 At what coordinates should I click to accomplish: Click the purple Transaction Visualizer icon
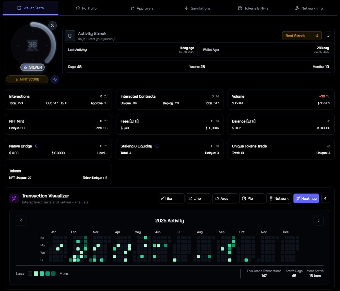point(14,198)
